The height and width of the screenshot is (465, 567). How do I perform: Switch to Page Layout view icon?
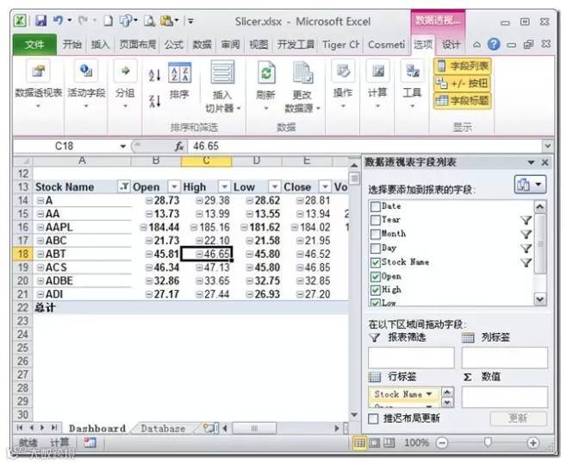coord(374,443)
